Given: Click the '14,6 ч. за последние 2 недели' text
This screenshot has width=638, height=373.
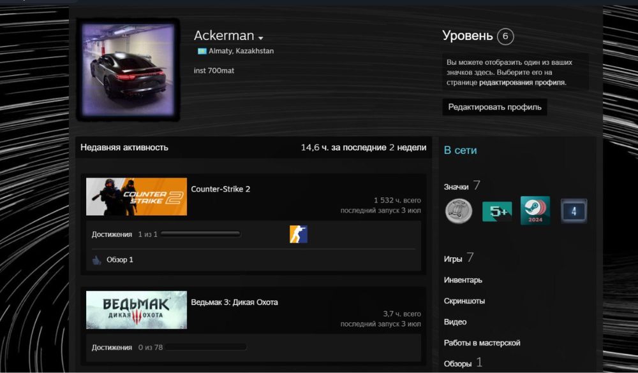Looking at the screenshot, I should tap(364, 147).
